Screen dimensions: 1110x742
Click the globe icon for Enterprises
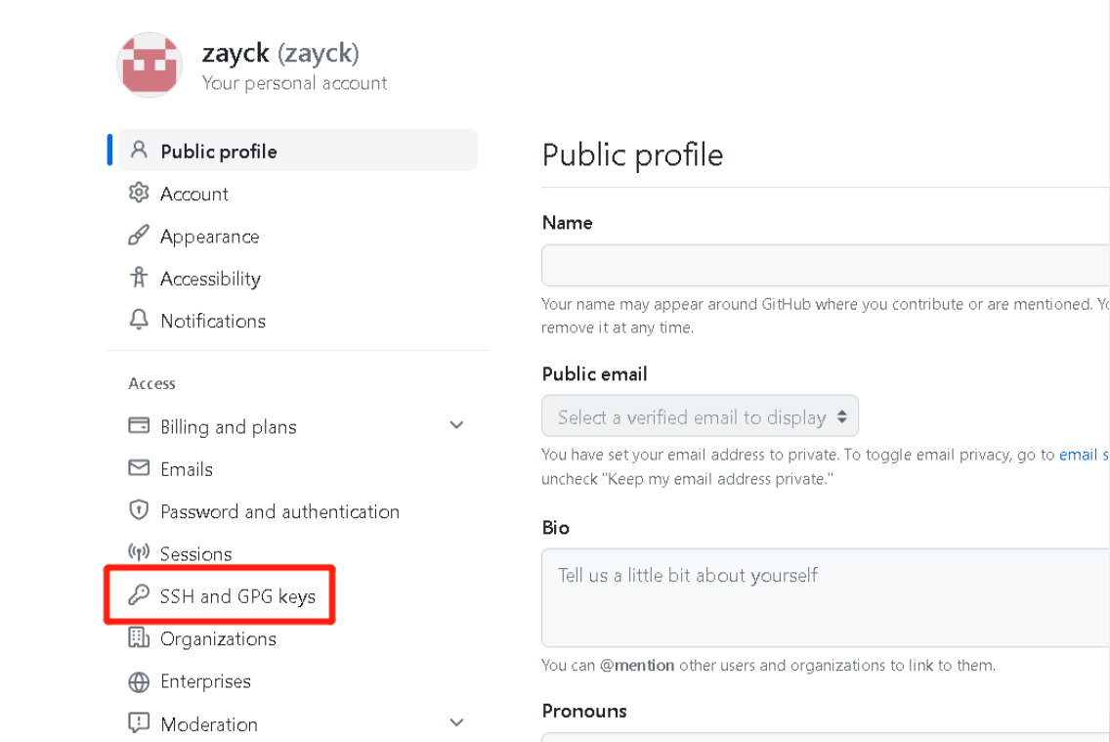pyautogui.click(x=139, y=681)
